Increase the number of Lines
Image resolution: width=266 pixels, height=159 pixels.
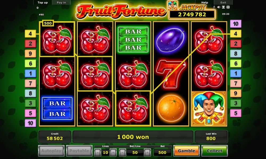point(113,152)
